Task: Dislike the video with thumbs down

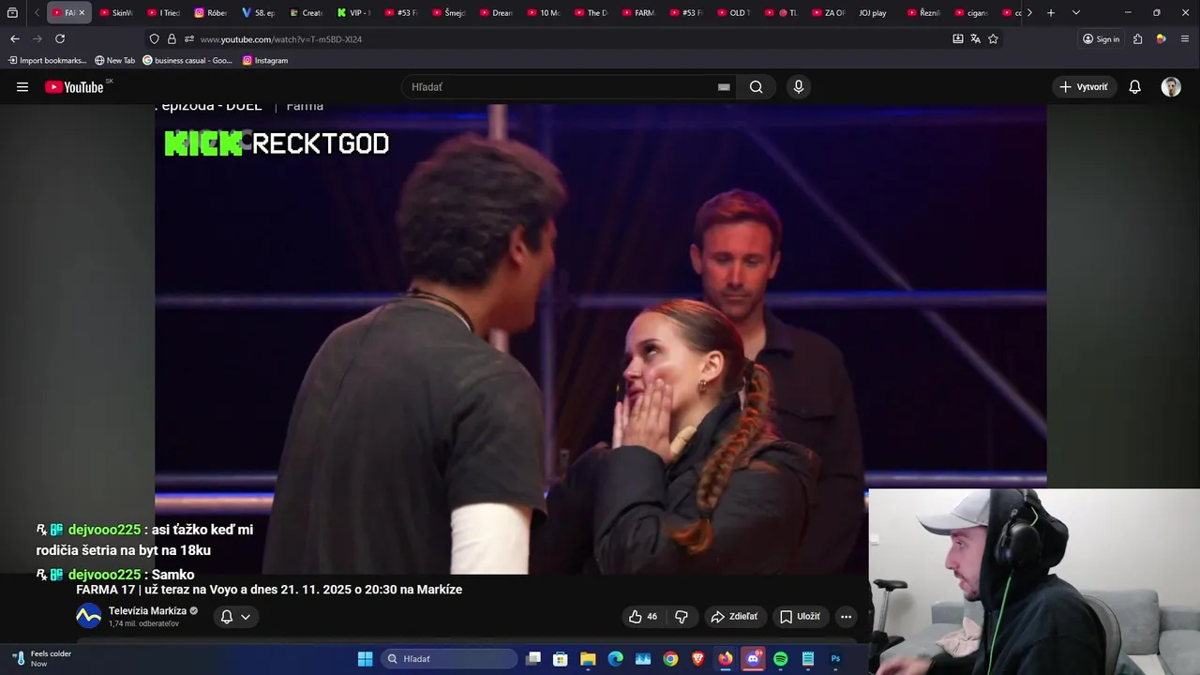Action: (682, 617)
